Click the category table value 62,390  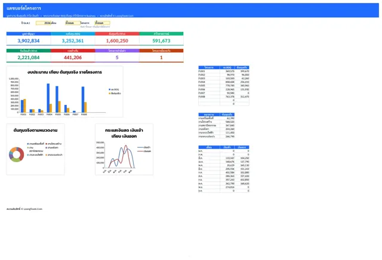230,118
